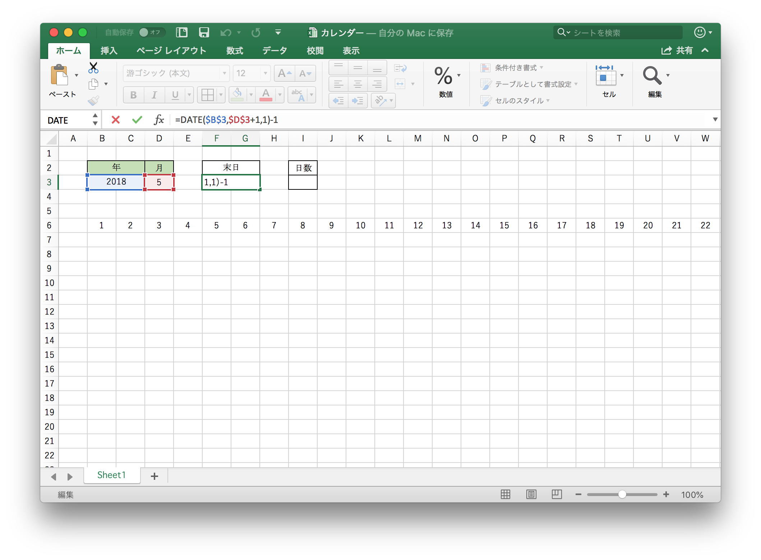761x560 pixels.
Task: Click the undo arrow icon
Action: click(226, 33)
